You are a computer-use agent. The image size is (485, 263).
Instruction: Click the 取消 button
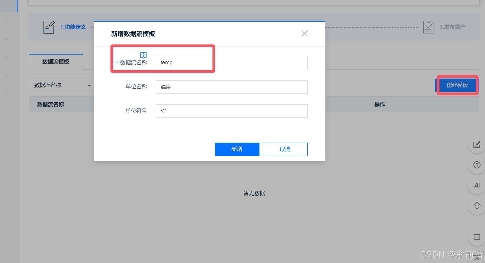click(x=285, y=149)
